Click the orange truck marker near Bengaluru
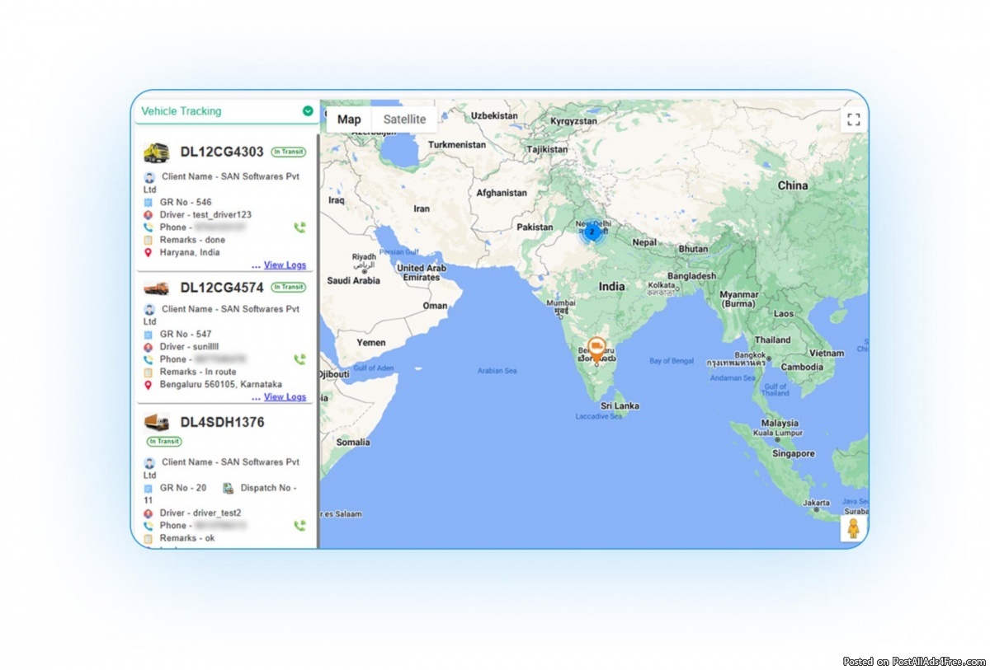 click(x=597, y=348)
